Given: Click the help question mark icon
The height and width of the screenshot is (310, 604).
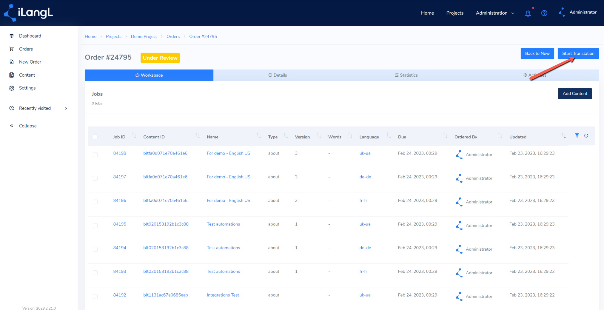Looking at the screenshot, I should 544,13.
